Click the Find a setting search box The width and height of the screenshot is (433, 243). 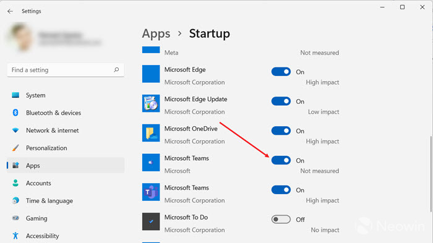[x=66, y=70]
